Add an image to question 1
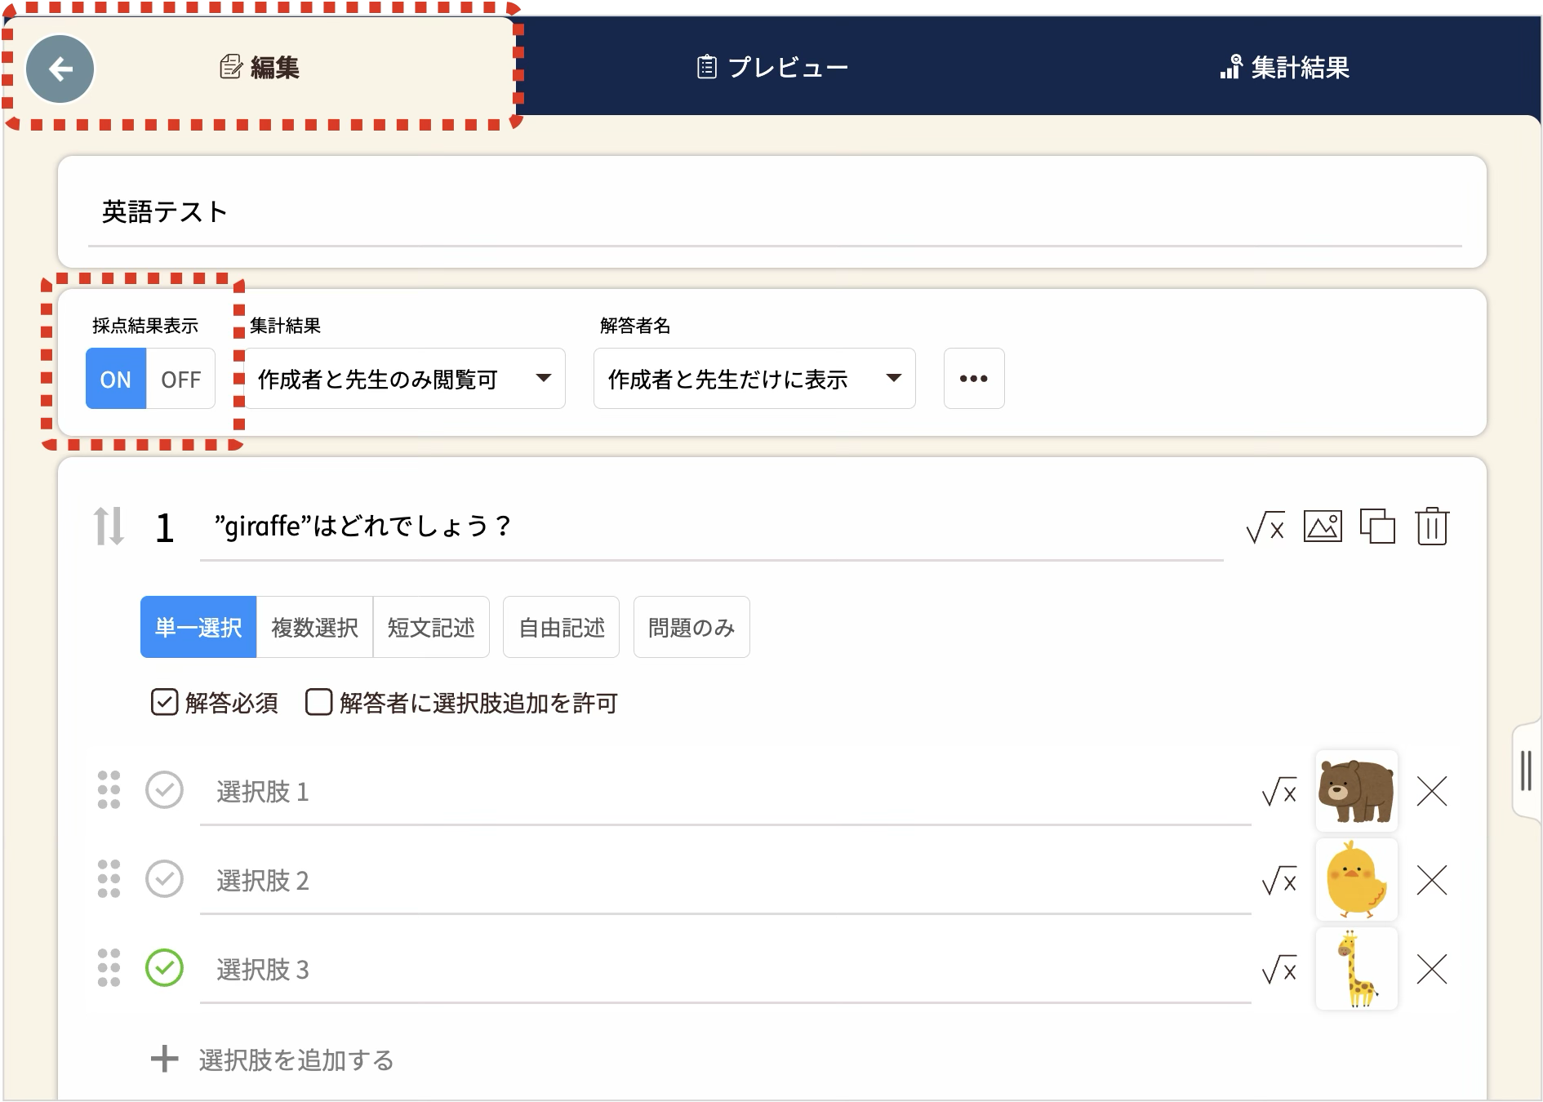 coord(1323,527)
